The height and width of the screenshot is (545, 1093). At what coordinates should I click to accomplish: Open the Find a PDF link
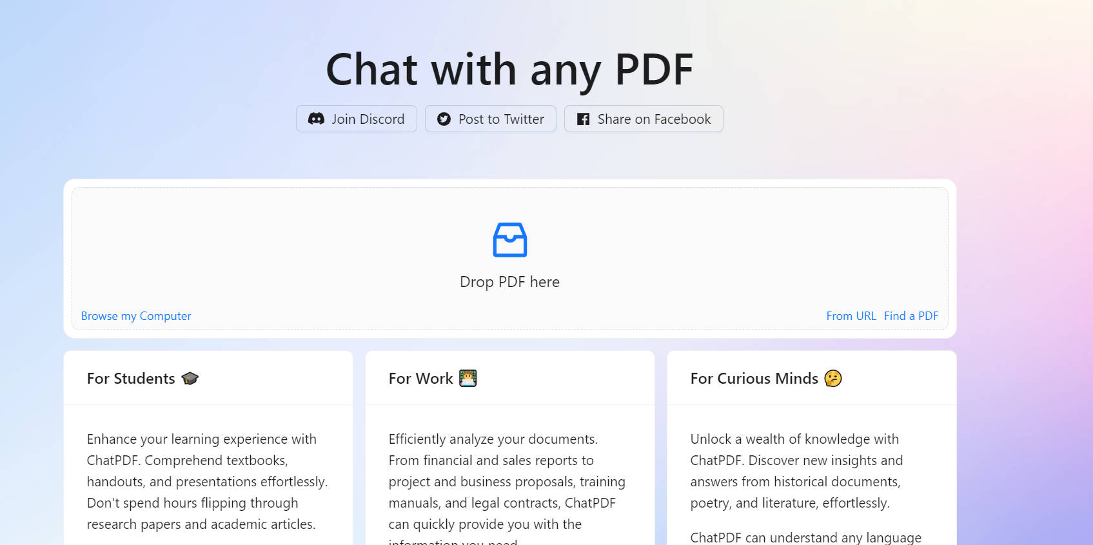coord(911,316)
